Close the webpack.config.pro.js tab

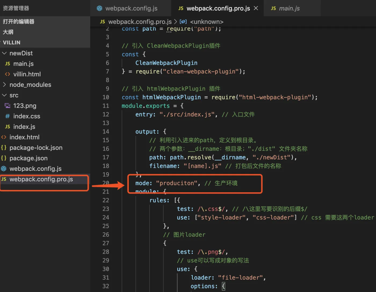click(x=256, y=8)
